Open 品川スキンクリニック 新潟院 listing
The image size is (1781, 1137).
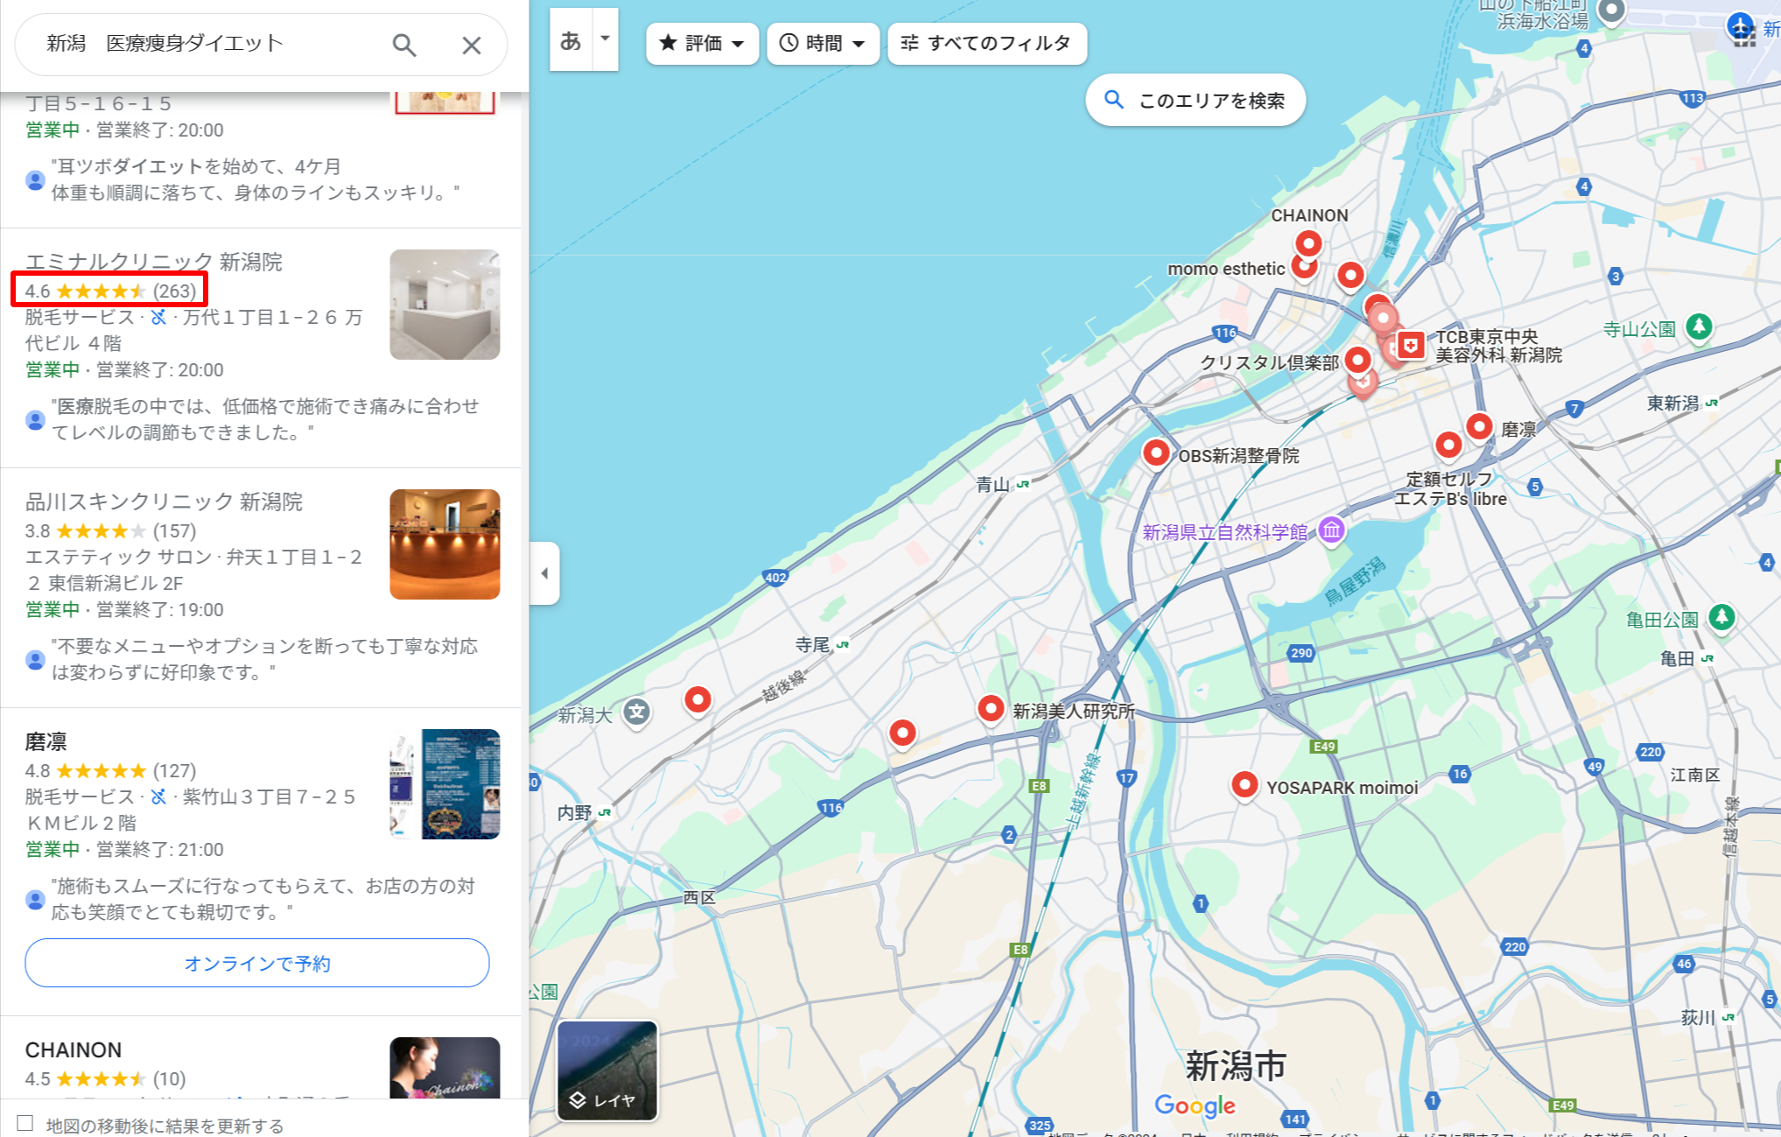[164, 502]
